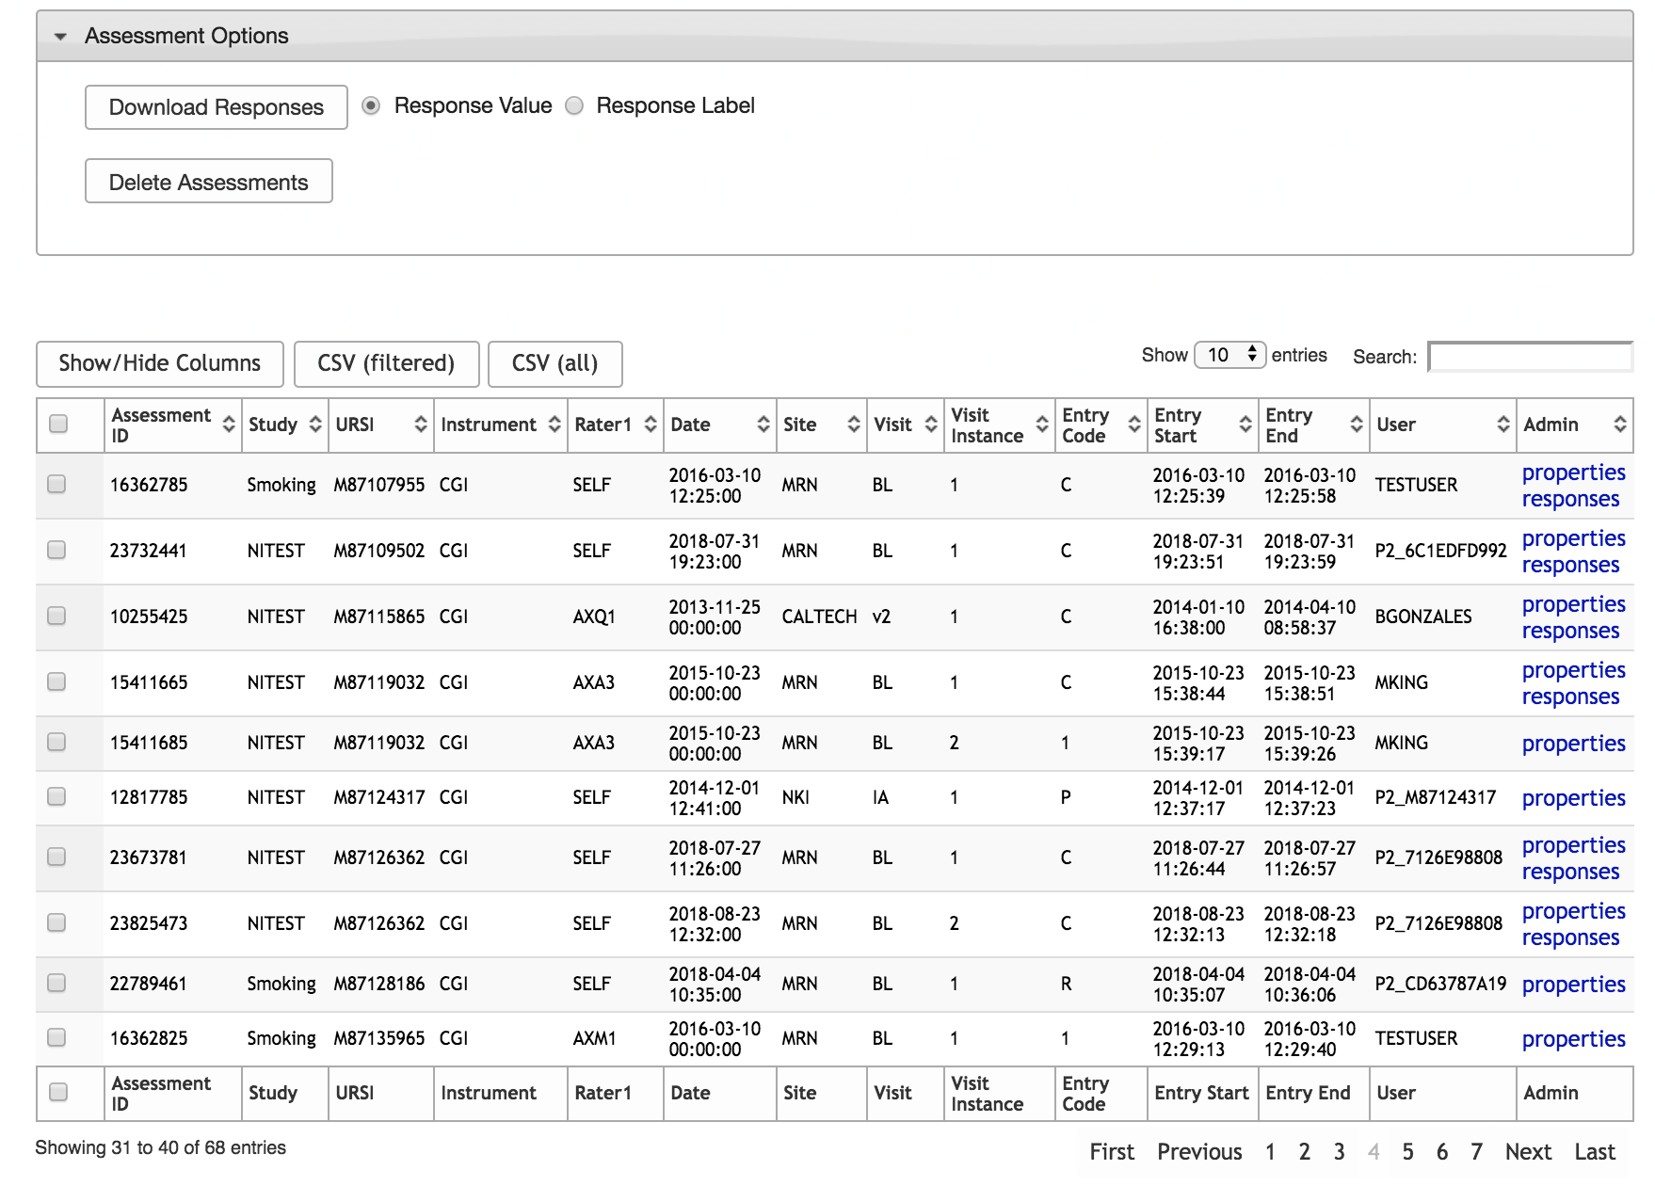The width and height of the screenshot is (1655, 1186).
Task: Open properties for assessment 22789461
Action: click(x=1573, y=985)
